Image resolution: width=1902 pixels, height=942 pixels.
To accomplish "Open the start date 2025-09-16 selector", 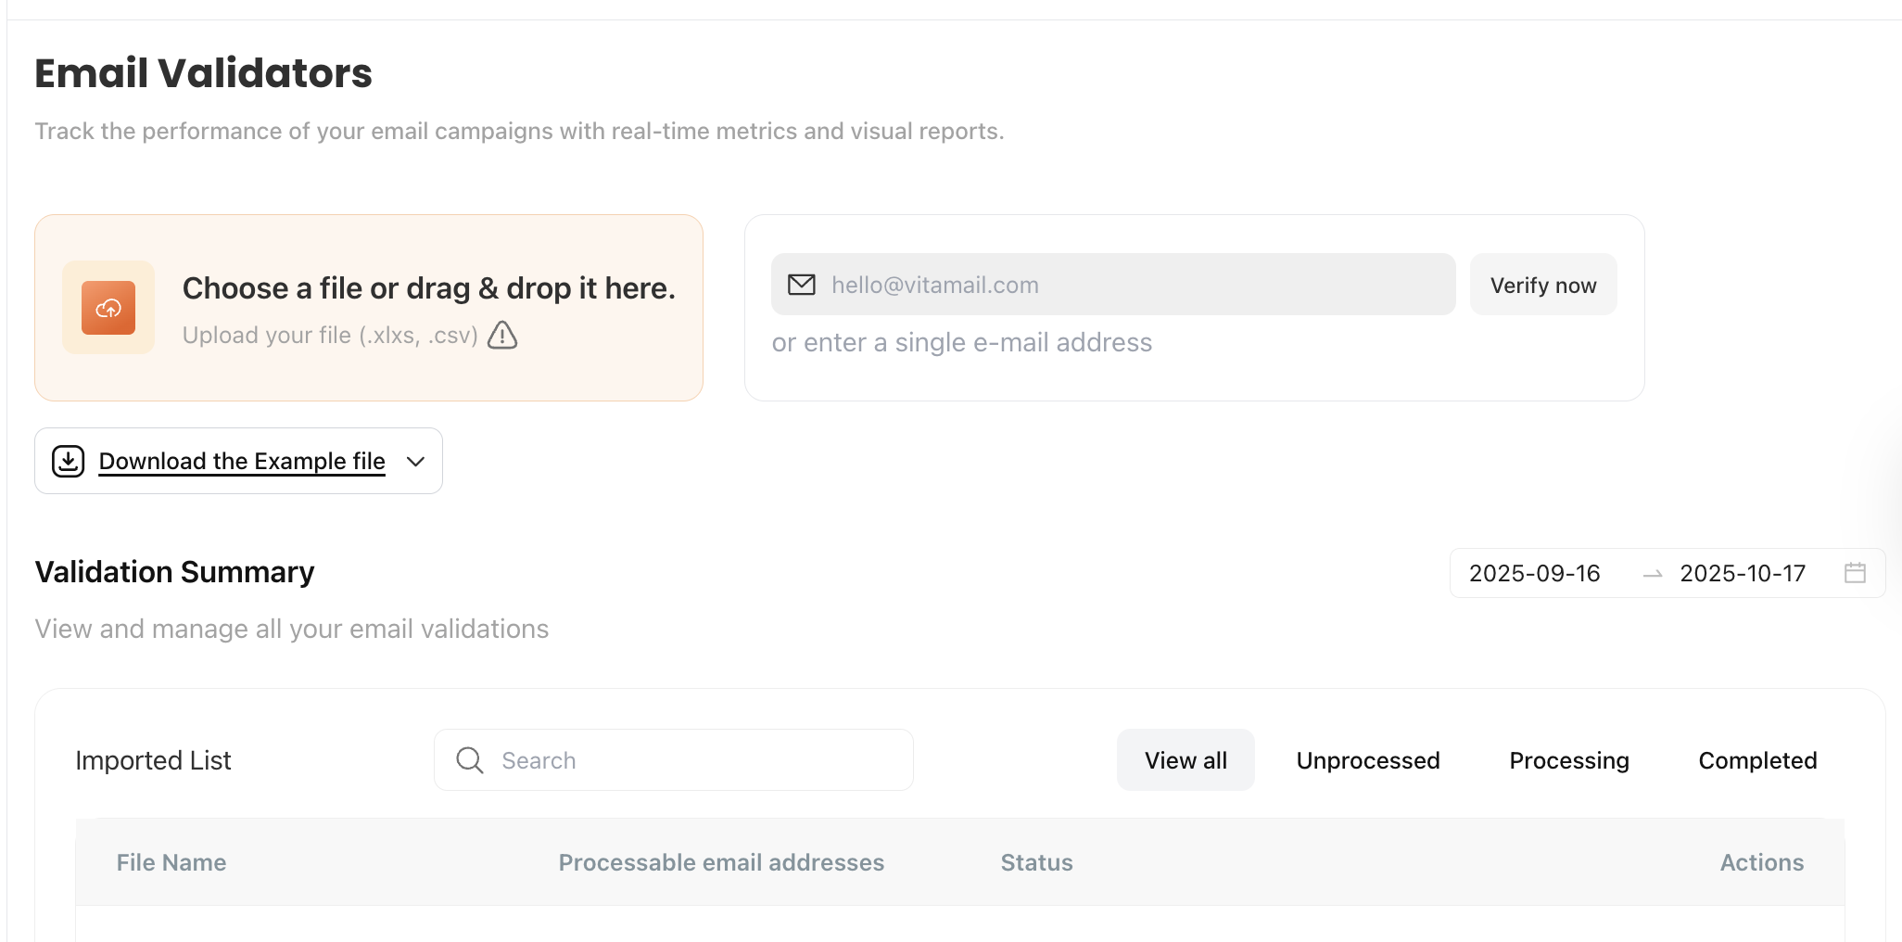I will click(x=1534, y=573).
